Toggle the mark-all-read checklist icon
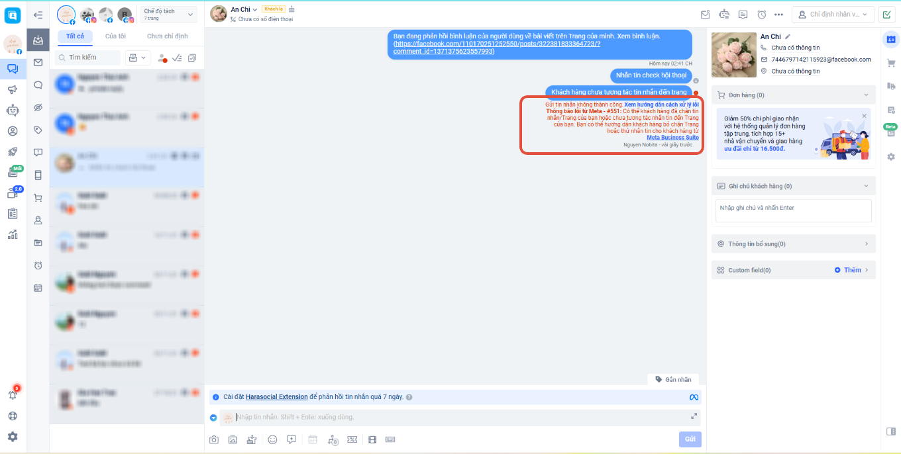 [177, 58]
